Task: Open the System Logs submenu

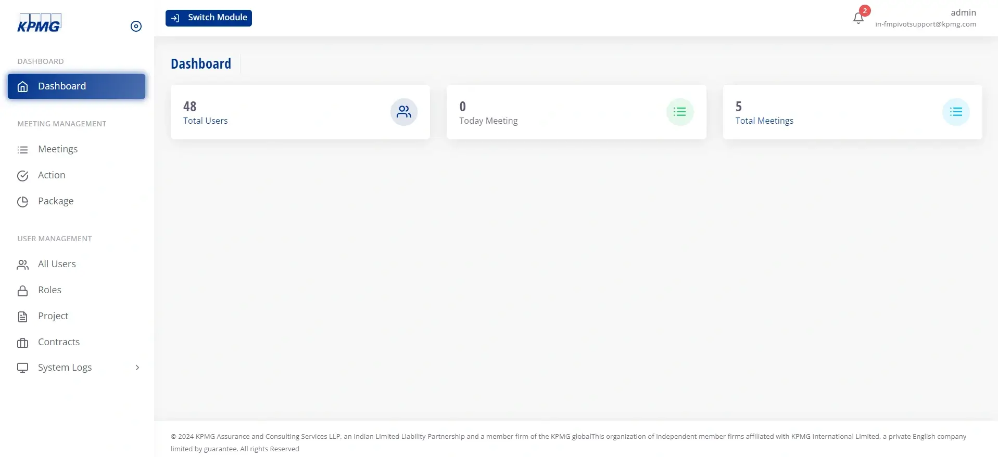Action: [x=65, y=368]
